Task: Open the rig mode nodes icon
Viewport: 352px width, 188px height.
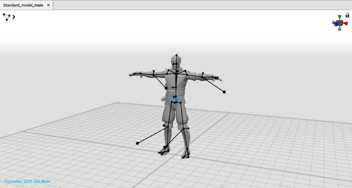Action: tap(7, 17)
